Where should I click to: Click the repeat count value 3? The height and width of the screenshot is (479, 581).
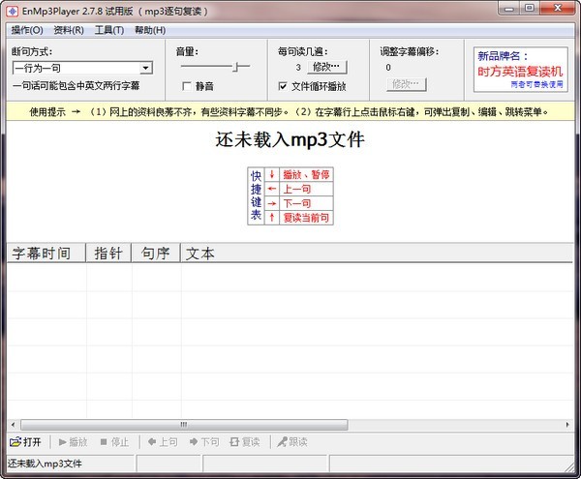point(298,68)
